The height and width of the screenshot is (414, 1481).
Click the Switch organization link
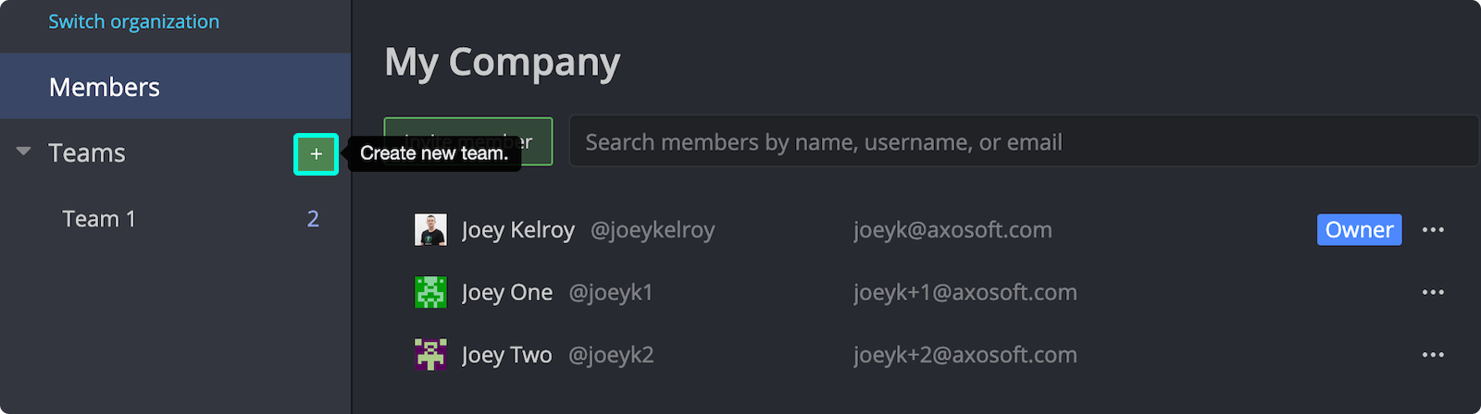click(x=134, y=22)
